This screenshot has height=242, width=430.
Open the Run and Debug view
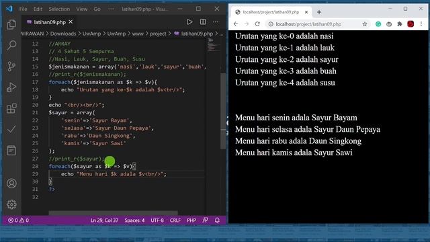(11, 87)
